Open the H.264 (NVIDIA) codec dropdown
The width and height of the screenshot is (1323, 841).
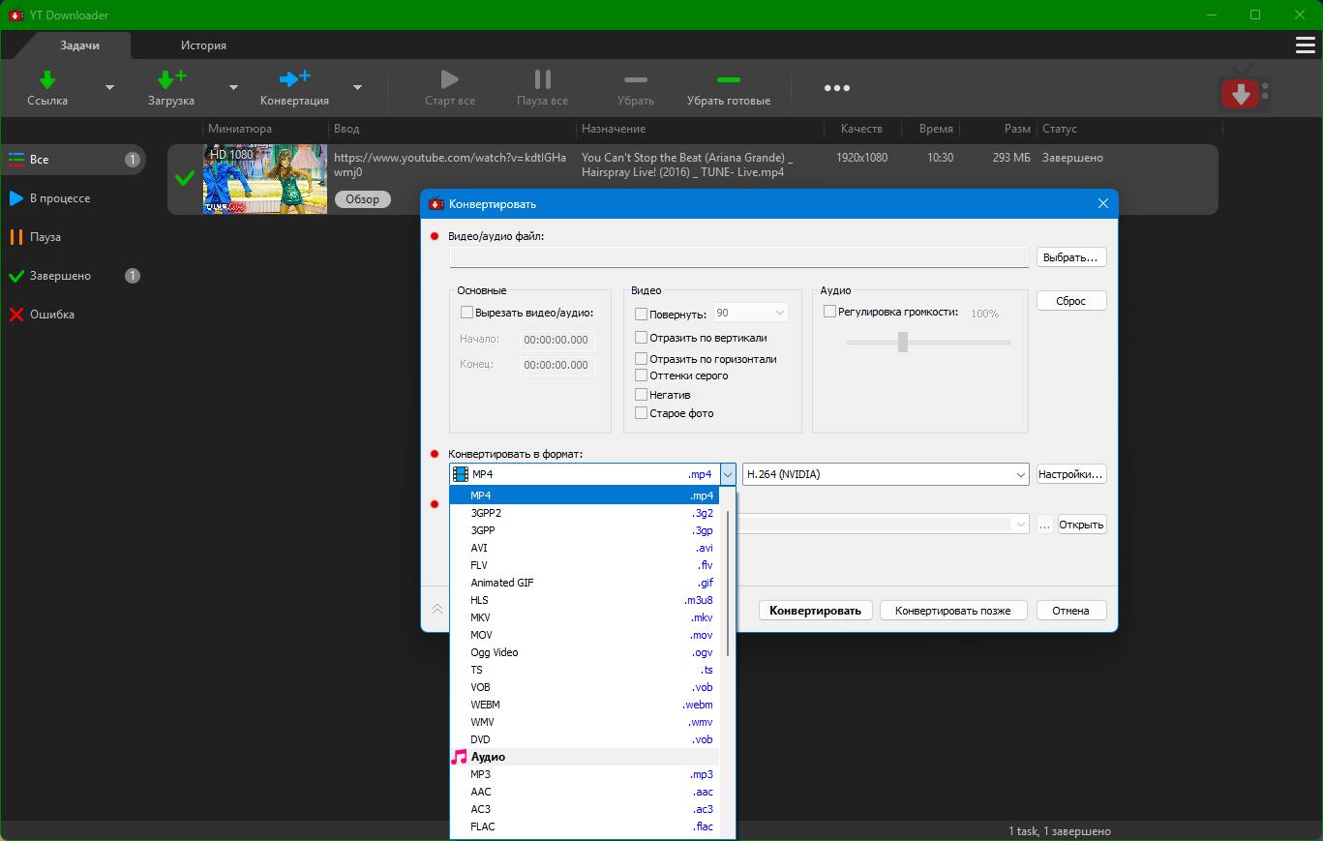885,474
